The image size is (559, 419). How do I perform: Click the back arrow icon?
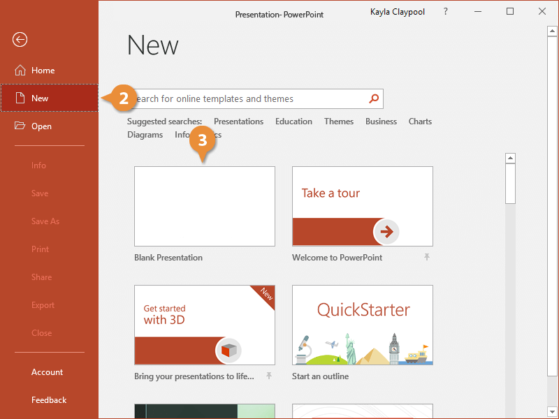(x=20, y=40)
